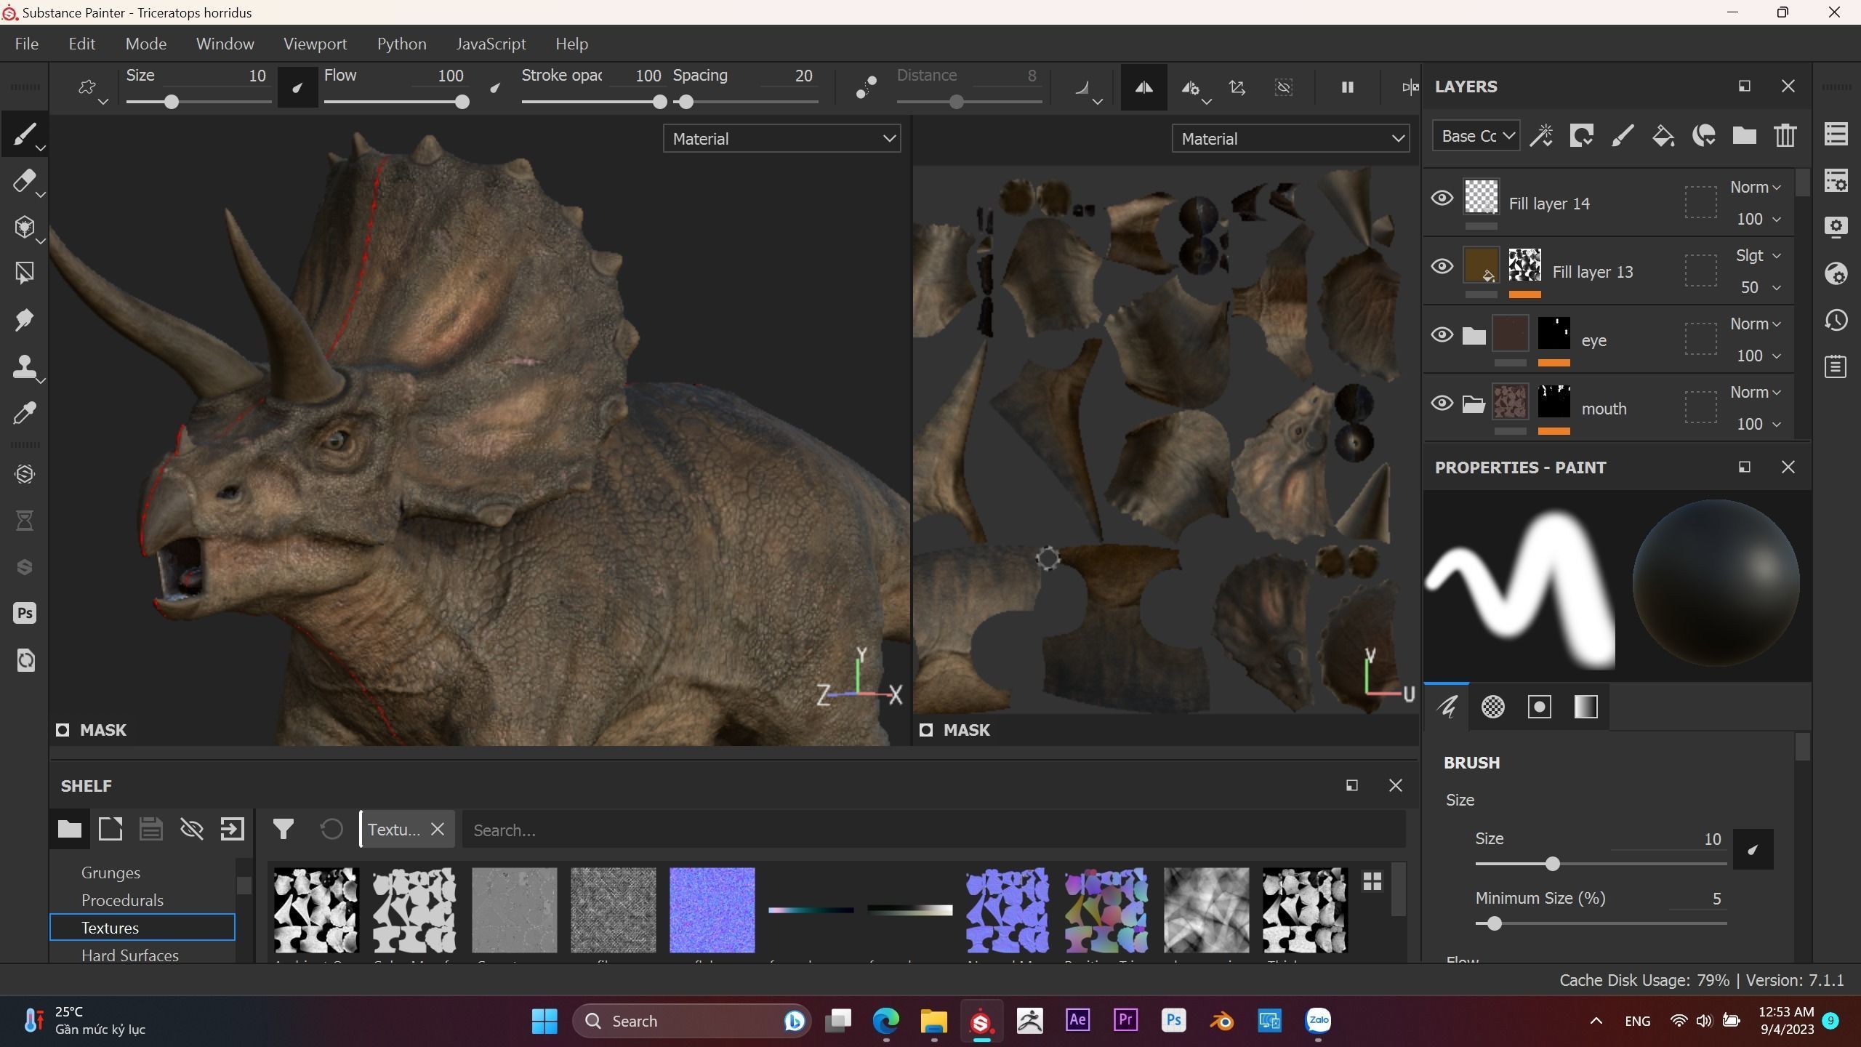Viewport: 1861px width, 1047px height.
Task: Click the shelf Search input field
Action: pos(930,830)
